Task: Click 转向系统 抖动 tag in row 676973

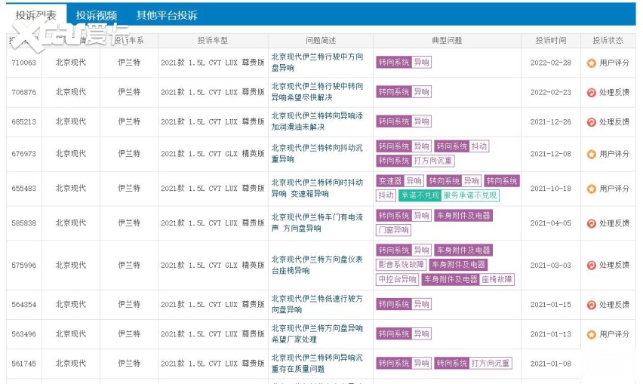Action: [x=462, y=146]
